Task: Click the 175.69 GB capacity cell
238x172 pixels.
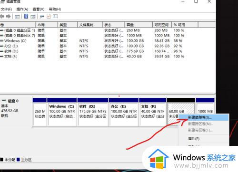Action: (x=135, y=51)
